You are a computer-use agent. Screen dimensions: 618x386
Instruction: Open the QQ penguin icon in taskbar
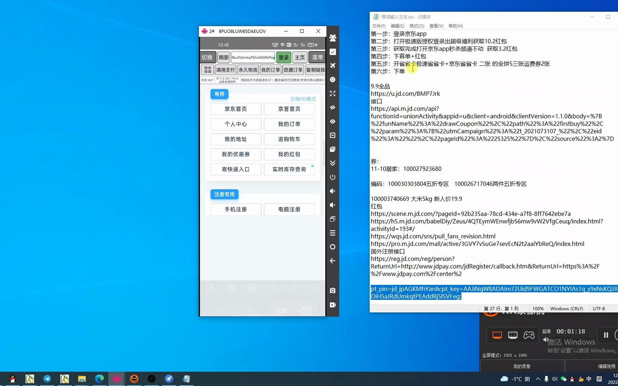coord(12,379)
